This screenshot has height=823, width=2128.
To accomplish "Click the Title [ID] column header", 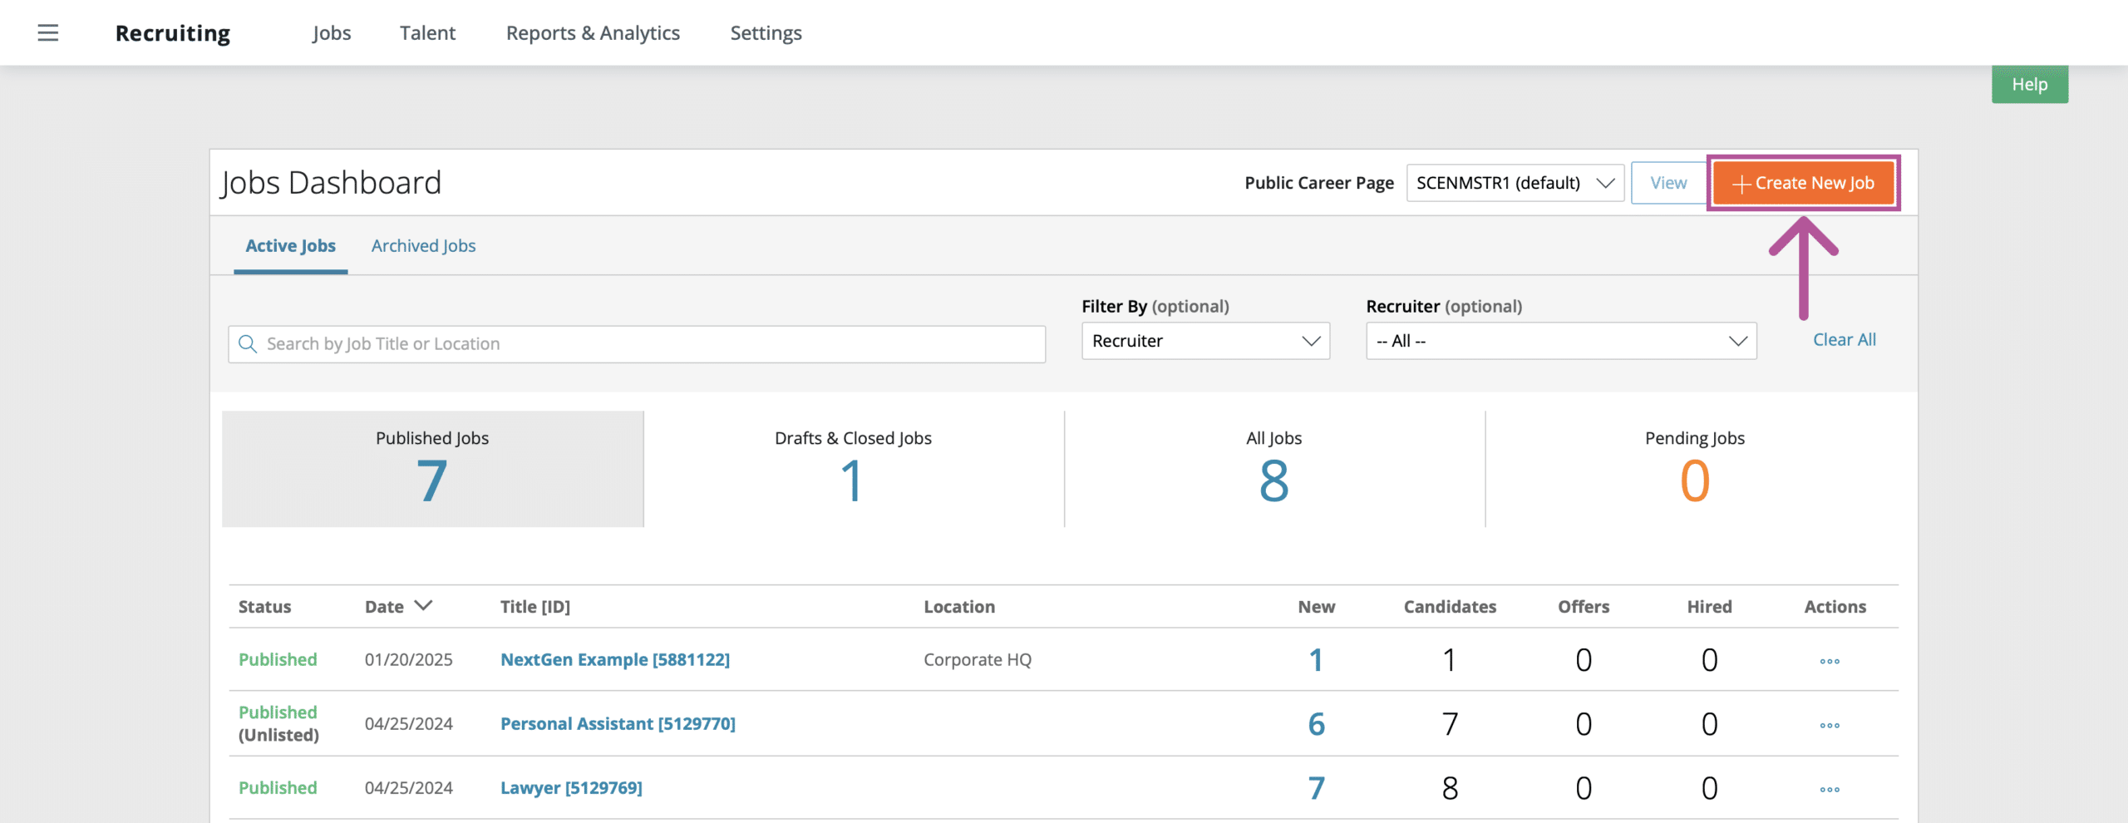I will click(535, 607).
